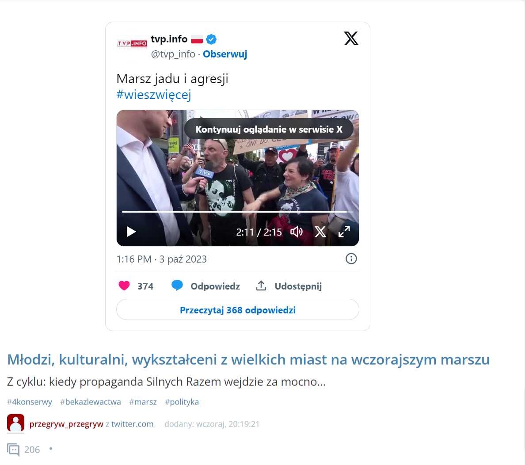
Task: Open przegryw_przegryw user profile
Action: 66,424
